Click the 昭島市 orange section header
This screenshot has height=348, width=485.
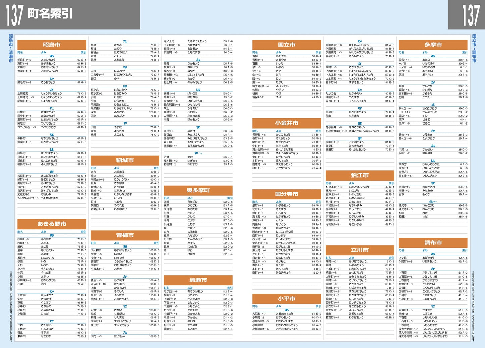coord(52,45)
